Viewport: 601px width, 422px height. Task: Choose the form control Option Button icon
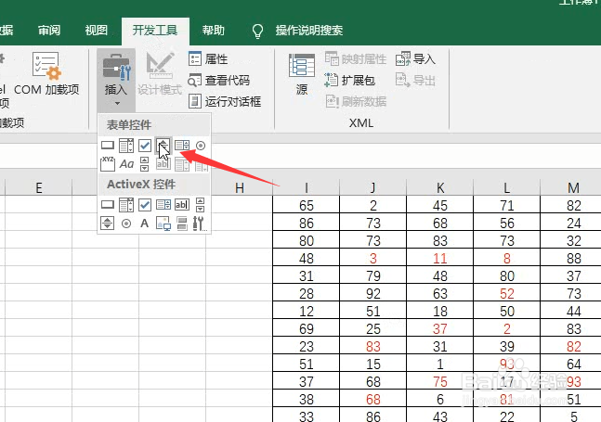(x=201, y=146)
